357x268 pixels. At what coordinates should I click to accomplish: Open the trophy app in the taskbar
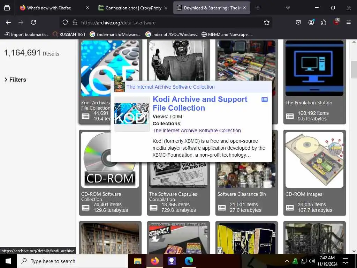point(172,261)
